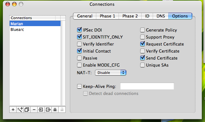This screenshot has height=122, width=205.
Task: Toggle Detect dead connections checkbox
Action: (85, 93)
